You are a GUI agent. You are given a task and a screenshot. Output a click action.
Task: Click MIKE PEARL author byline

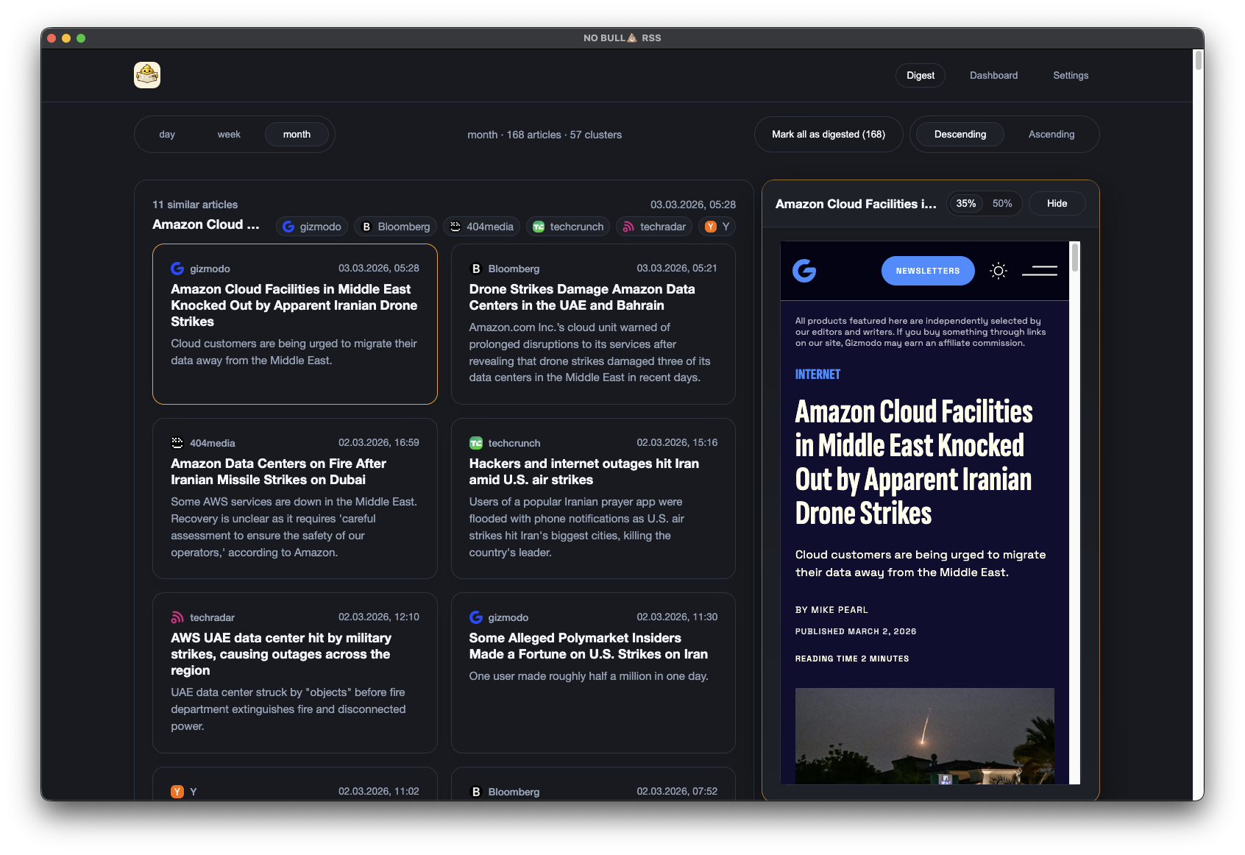click(x=840, y=610)
